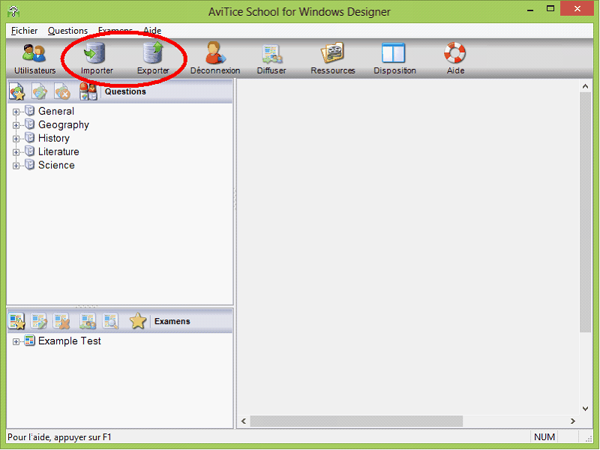
Task: Click the Importer database icon
Action: point(94,52)
